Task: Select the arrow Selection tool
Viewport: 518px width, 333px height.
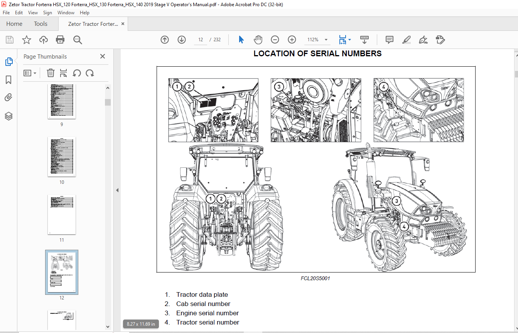Action: pyautogui.click(x=241, y=40)
